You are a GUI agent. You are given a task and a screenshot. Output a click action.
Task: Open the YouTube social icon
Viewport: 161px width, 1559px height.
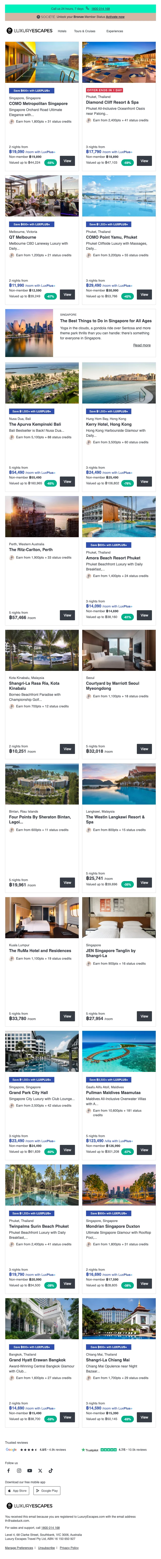click(30, 1471)
